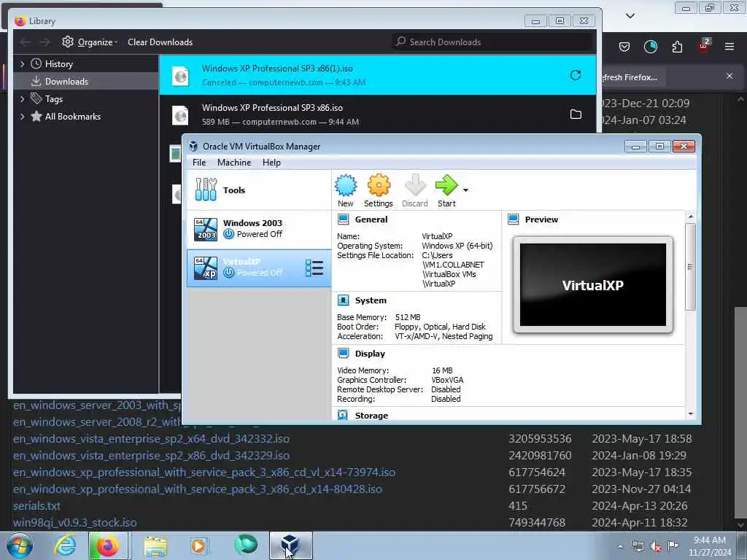The height and width of the screenshot is (560, 747).
Task: Open File menu in VirtualBox Manager
Action: (x=199, y=163)
